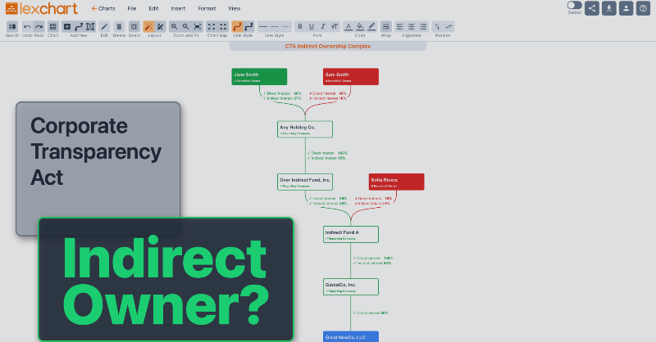Add a new curved link

point(79,27)
